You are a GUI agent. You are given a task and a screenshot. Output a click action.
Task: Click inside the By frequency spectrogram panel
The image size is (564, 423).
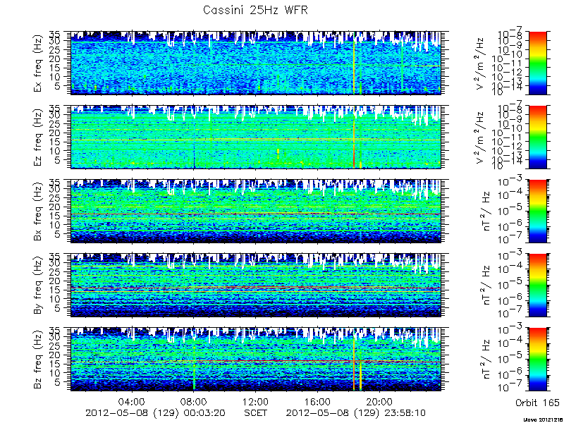click(x=256, y=286)
